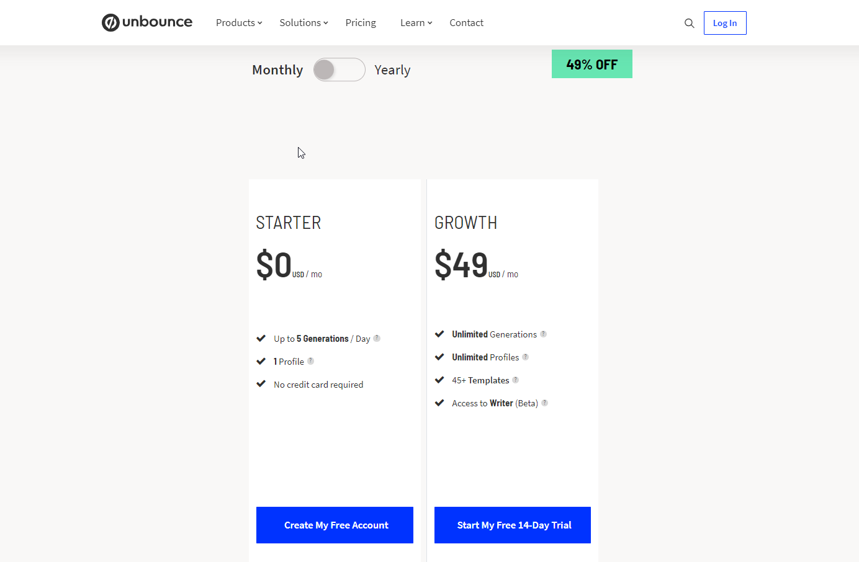Viewport: 859px width, 562px height.
Task: Switch billing from Monthly to Yearly
Action: [x=339, y=69]
